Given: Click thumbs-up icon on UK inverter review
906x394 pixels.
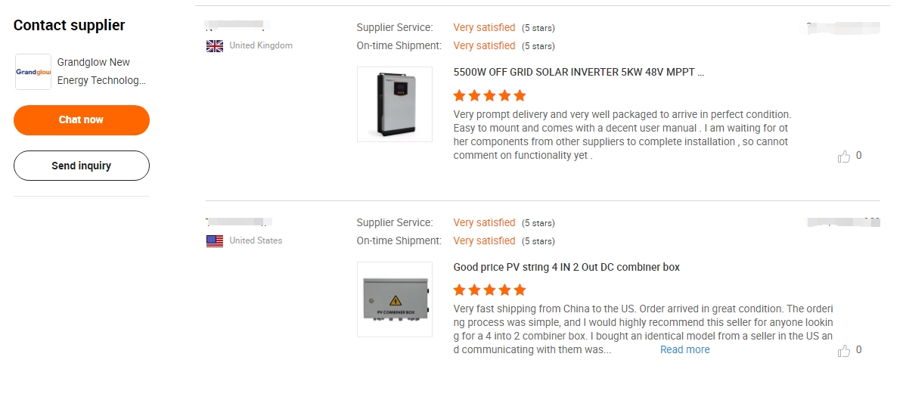Looking at the screenshot, I should pos(843,156).
